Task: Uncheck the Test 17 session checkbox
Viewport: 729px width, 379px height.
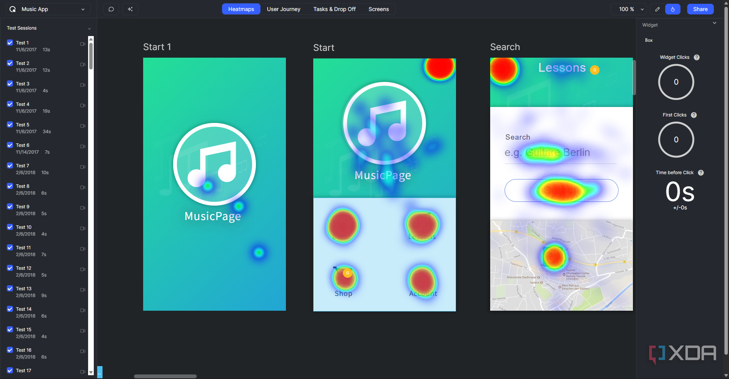Action: tap(10, 370)
